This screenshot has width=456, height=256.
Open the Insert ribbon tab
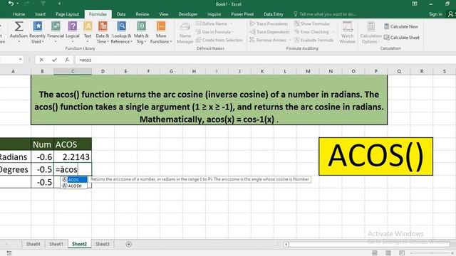pyautogui.click(x=40, y=14)
